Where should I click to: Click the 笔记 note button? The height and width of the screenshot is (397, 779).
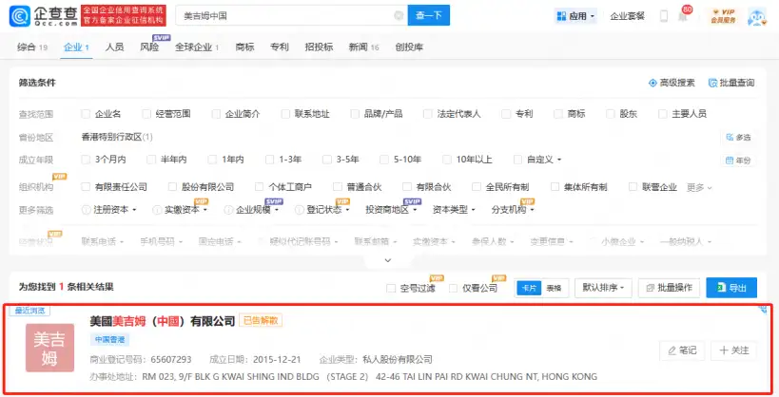point(681,350)
